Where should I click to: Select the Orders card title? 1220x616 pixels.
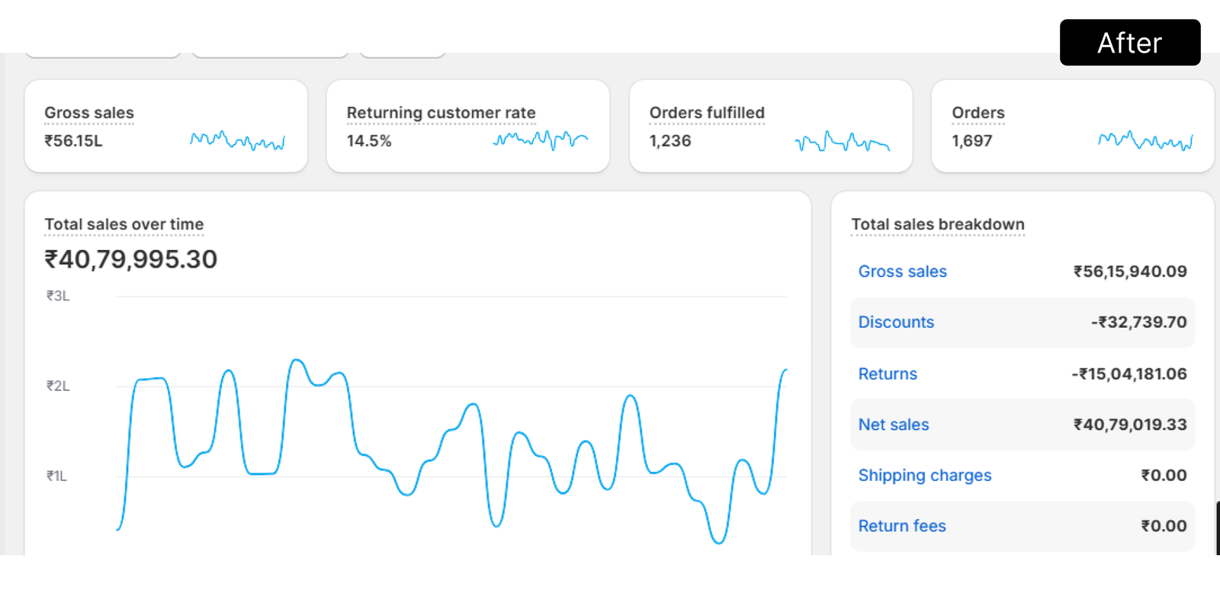click(978, 113)
